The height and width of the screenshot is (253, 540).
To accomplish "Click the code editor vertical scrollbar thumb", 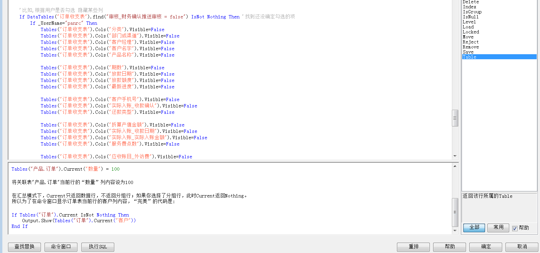I will pyautogui.click(x=455, y=118).
